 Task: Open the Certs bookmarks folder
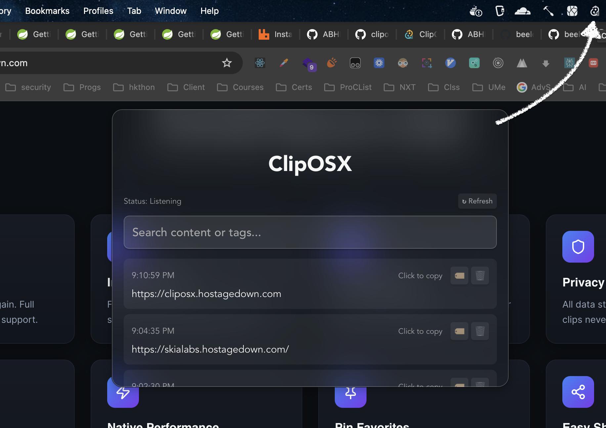(294, 87)
